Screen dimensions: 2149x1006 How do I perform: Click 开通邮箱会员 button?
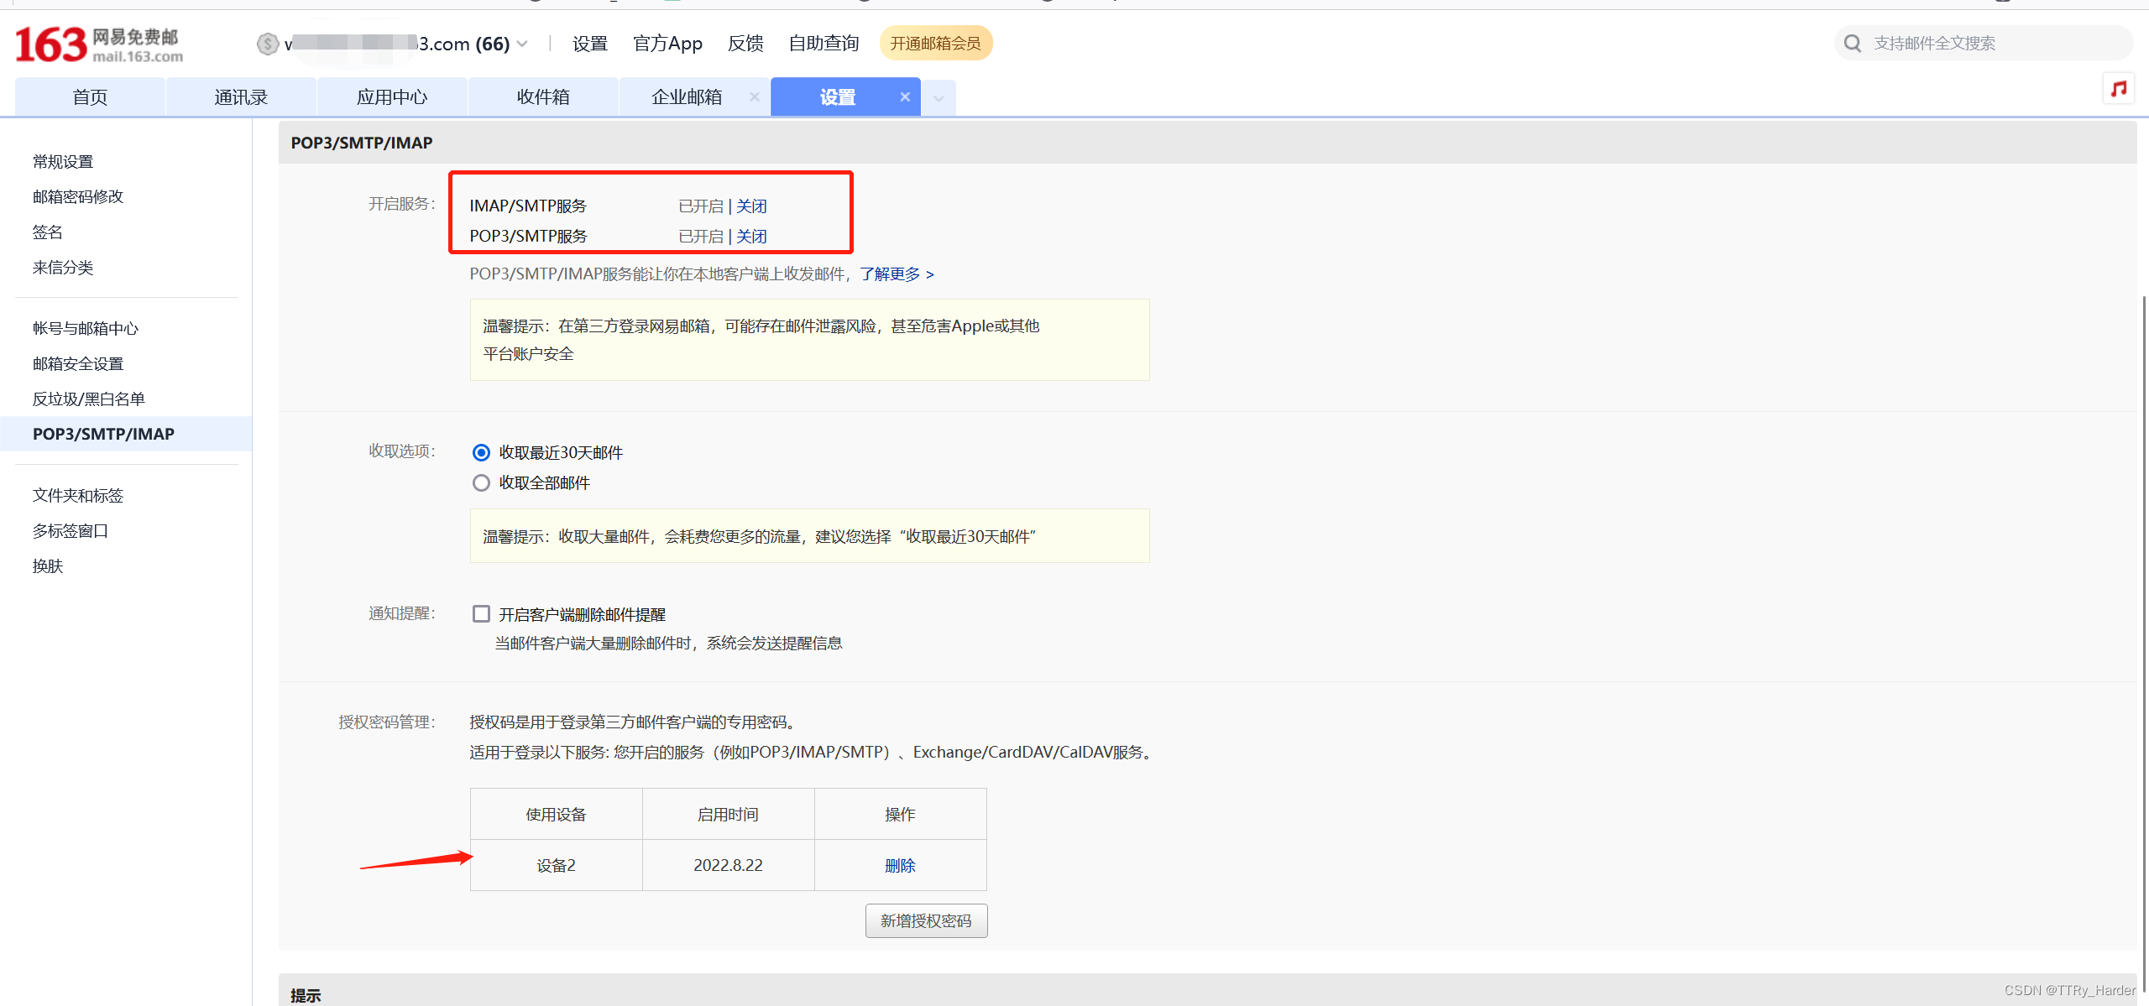[x=935, y=44]
